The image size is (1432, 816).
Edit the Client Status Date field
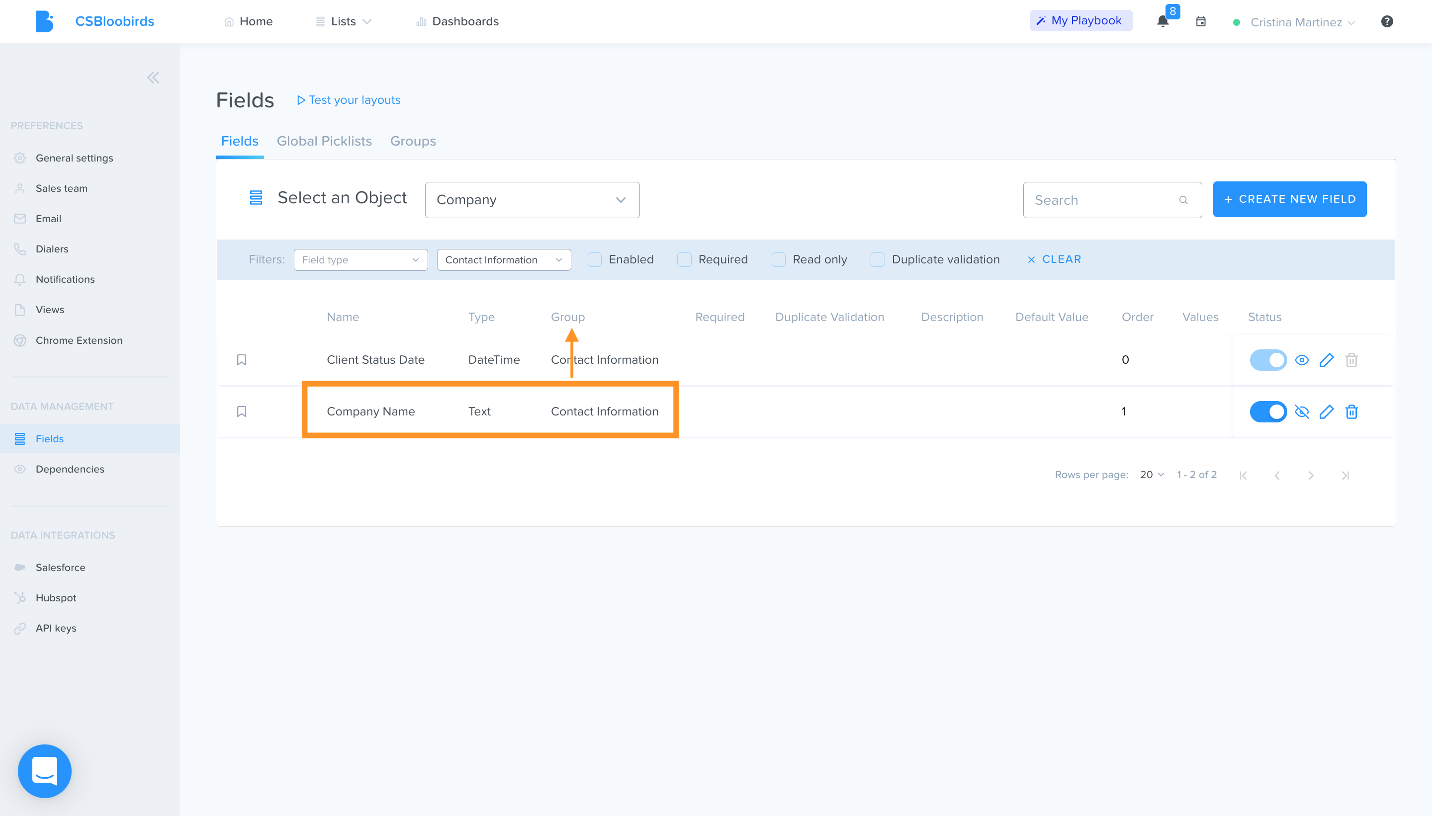coord(1327,360)
